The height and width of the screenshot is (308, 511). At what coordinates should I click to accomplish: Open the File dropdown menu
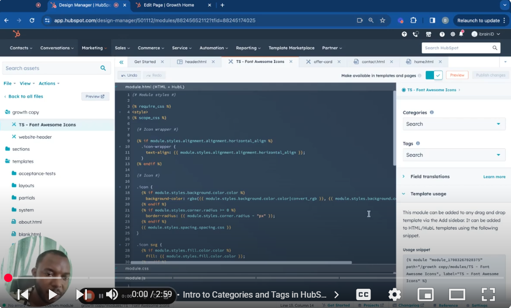click(9, 83)
